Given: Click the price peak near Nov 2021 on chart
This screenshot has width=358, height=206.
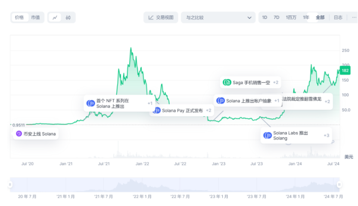Looking at the screenshot, I should coord(131,48).
